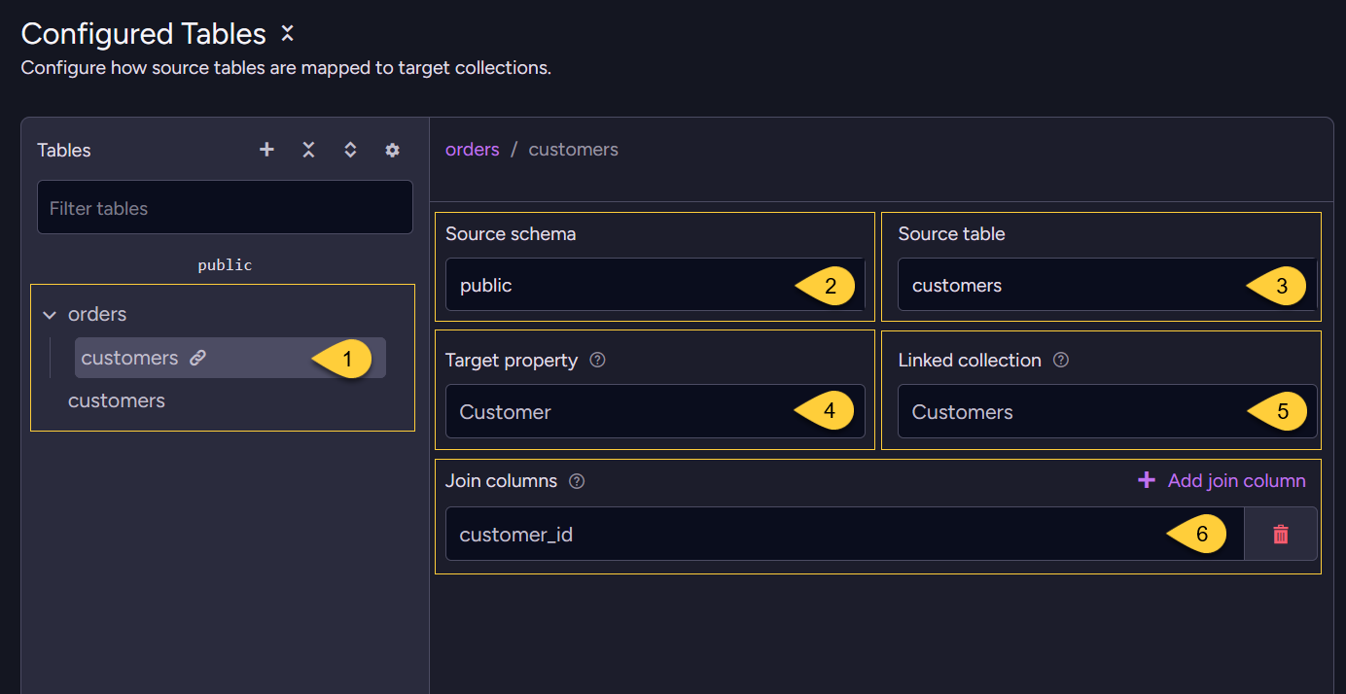Delete the customer_id join column

[1281, 534]
